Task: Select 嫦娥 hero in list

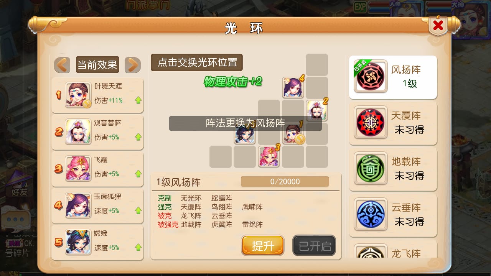Action: 97,242
